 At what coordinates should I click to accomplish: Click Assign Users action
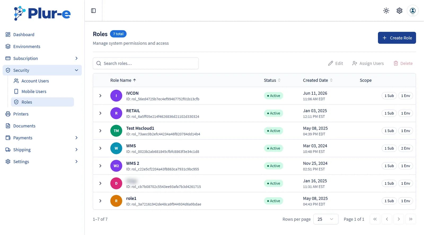point(368,63)
